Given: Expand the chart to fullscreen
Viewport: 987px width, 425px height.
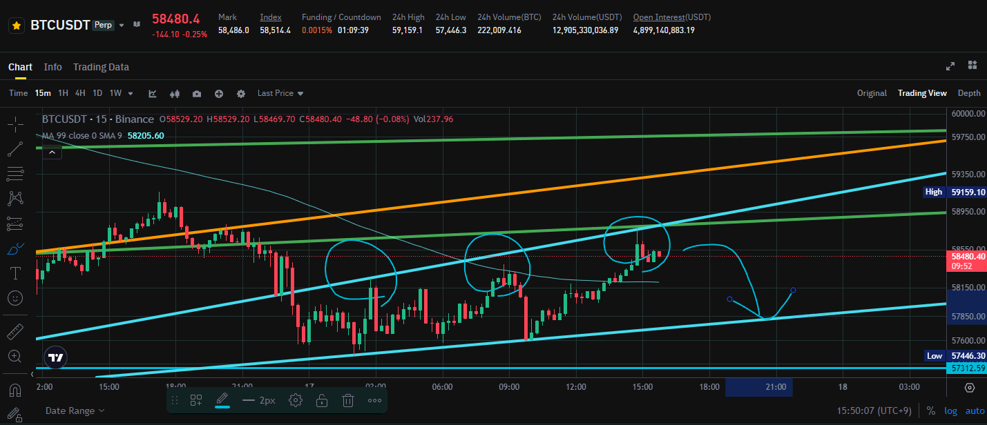Looking at the screenshot, I should point(950,66).
